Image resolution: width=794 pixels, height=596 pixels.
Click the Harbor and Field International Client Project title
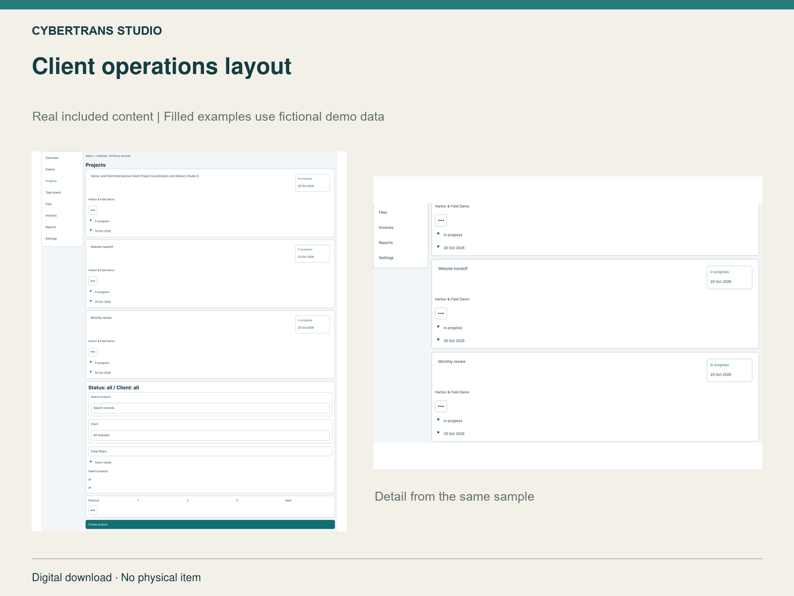[x=144, y=176]
